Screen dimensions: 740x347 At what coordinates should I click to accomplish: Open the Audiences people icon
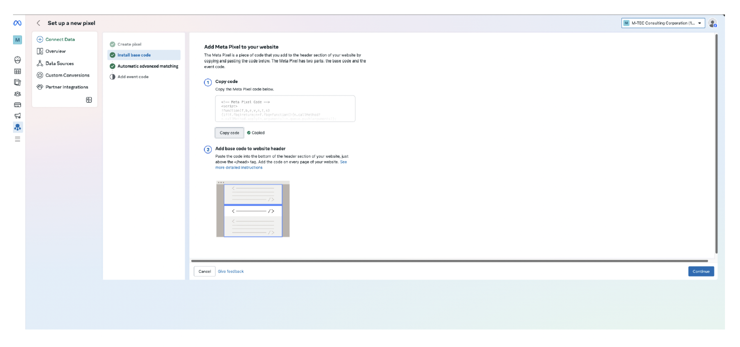[x=18, y=93]
